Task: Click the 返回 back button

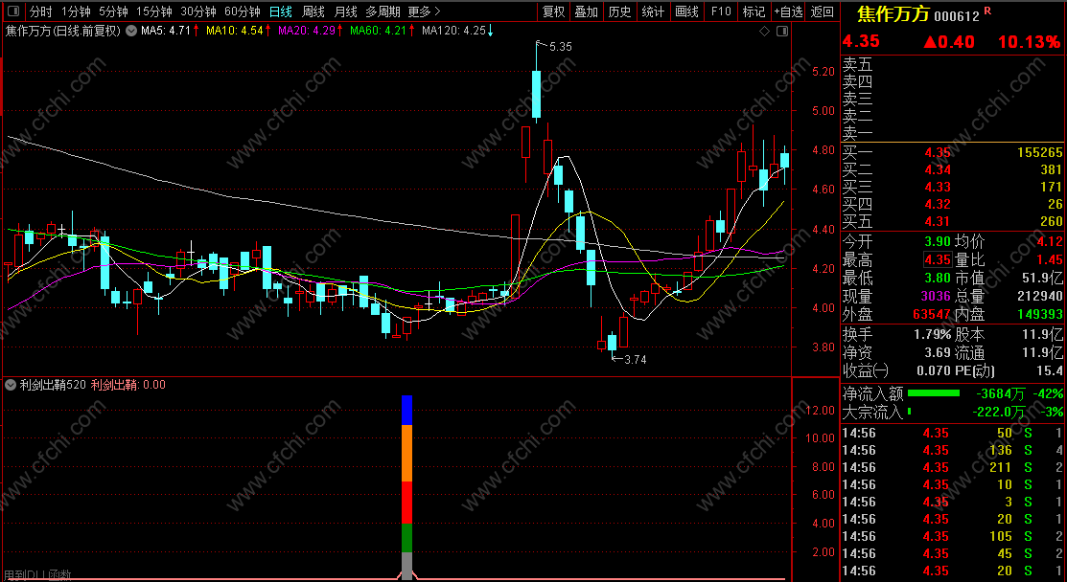Action: [823, 11]
